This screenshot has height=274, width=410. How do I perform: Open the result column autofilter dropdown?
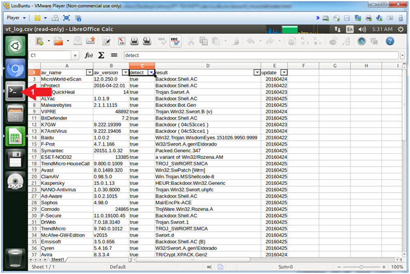click(x=257, y=72)
